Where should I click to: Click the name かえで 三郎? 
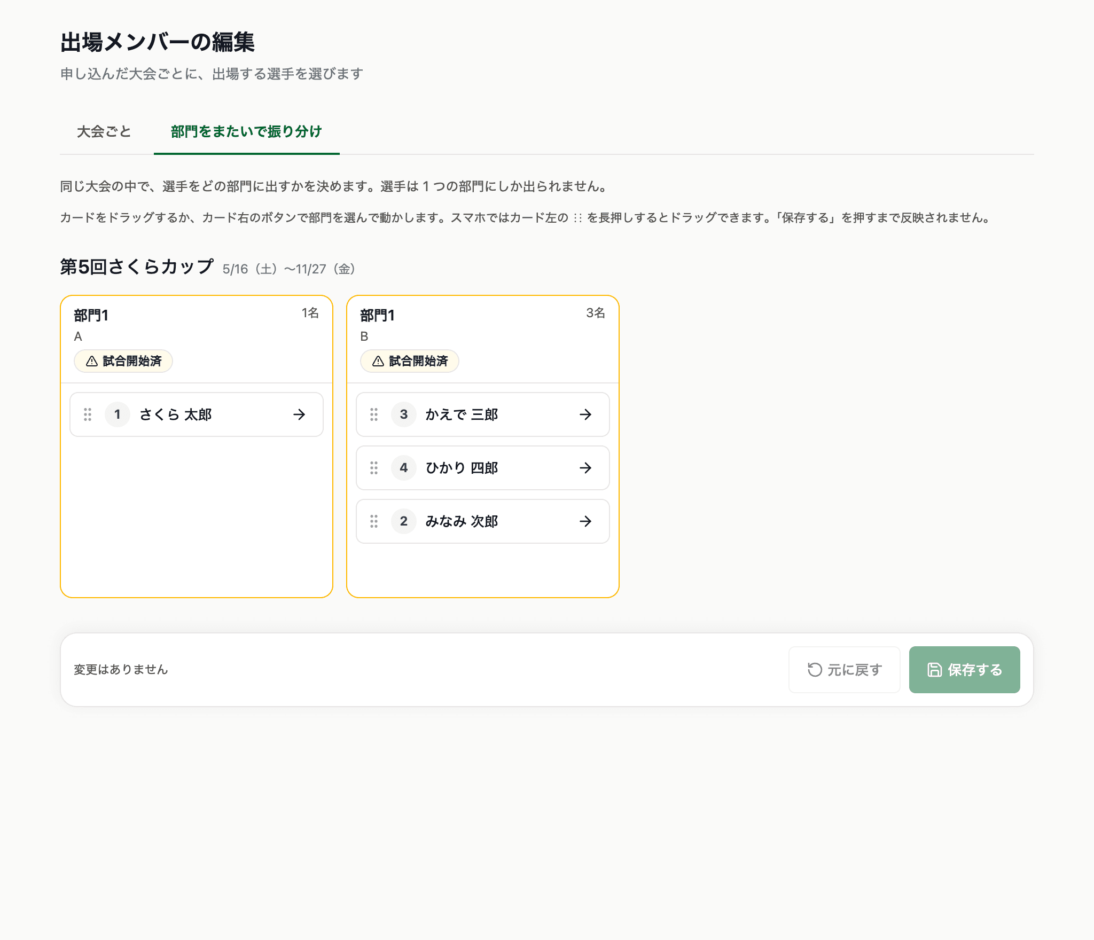click(462, 414)
